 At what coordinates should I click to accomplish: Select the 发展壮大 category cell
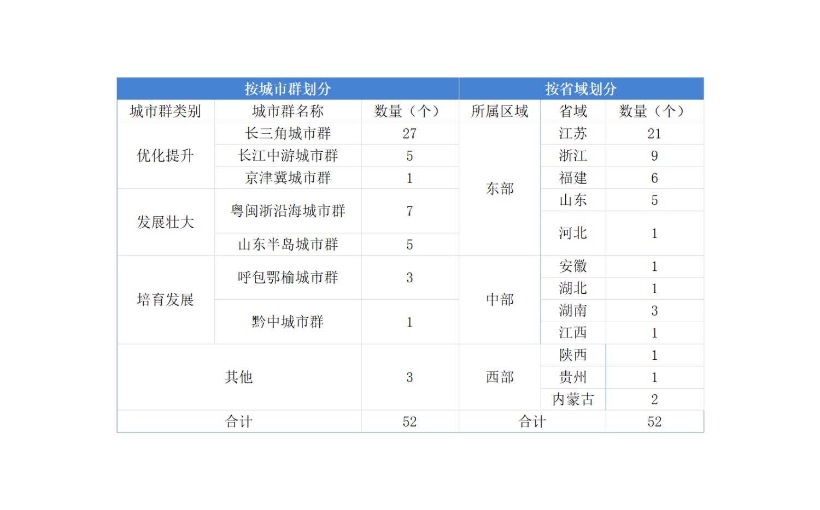(x=165, y=222)
